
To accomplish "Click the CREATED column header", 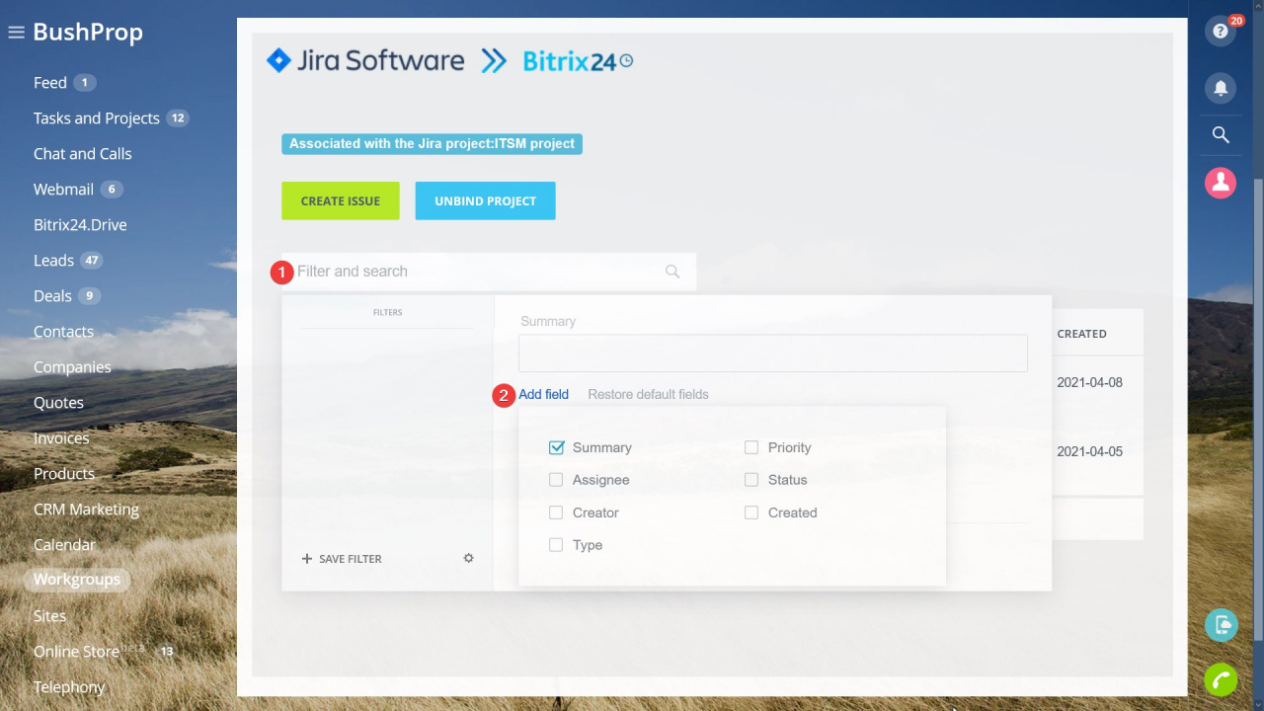I will 1082,334.
